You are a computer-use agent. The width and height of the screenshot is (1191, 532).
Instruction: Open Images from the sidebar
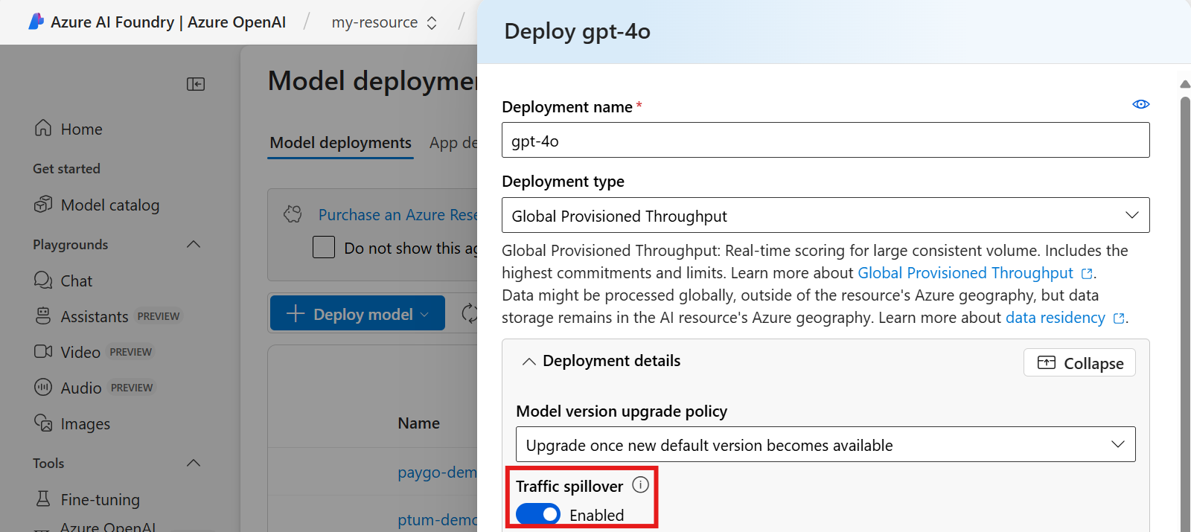(85, 424)
